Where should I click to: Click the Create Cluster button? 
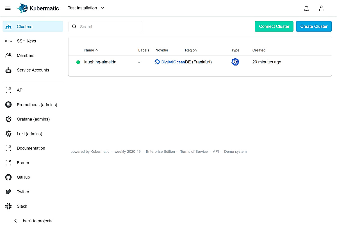314,26
